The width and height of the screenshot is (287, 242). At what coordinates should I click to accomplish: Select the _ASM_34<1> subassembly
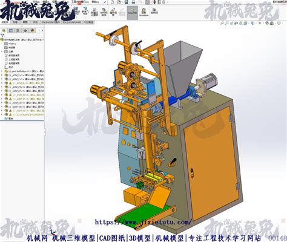(x=24, y=102)
